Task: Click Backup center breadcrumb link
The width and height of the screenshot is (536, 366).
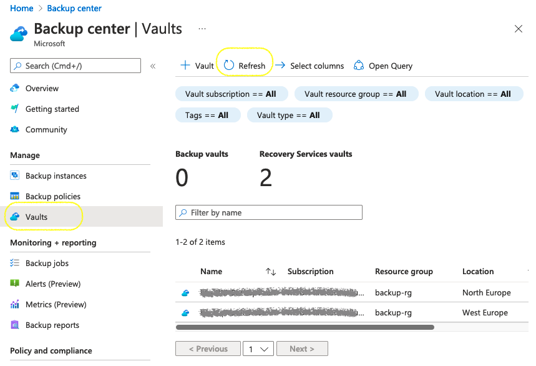Action: click(x=74, y=8)
